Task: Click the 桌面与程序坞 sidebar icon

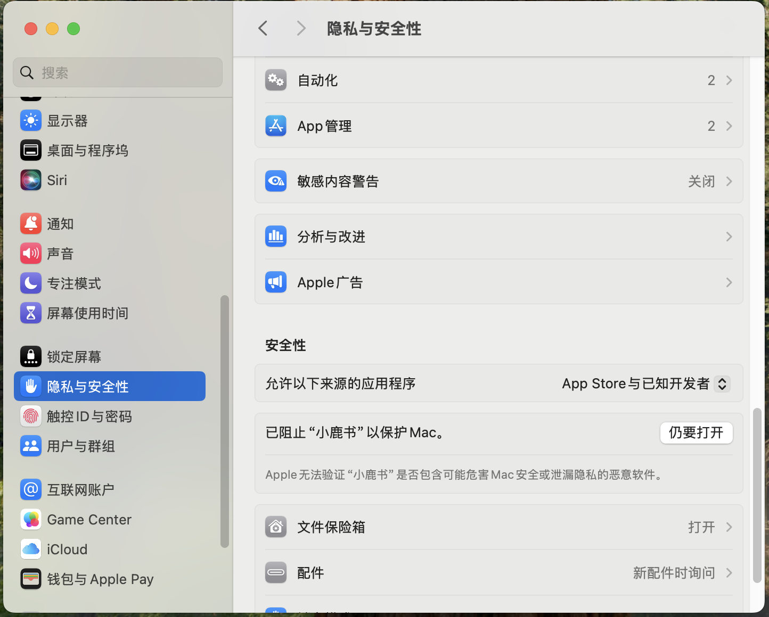Action: [x=31, y=151]
